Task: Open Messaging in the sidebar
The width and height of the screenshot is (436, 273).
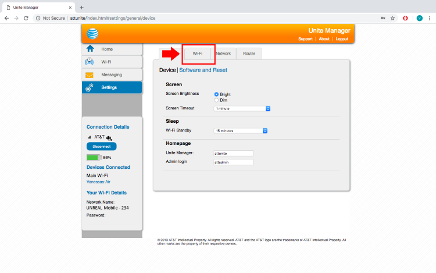Action: (112, 75)
